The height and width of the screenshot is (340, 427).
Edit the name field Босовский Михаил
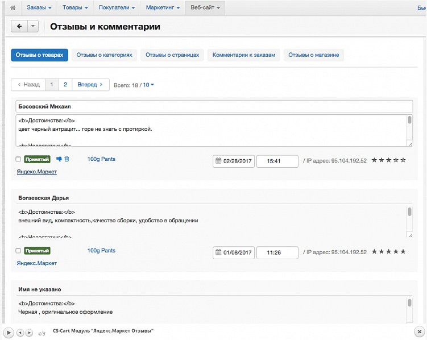click(x=214, y=106)
